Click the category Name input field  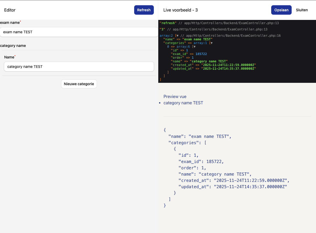79,67
